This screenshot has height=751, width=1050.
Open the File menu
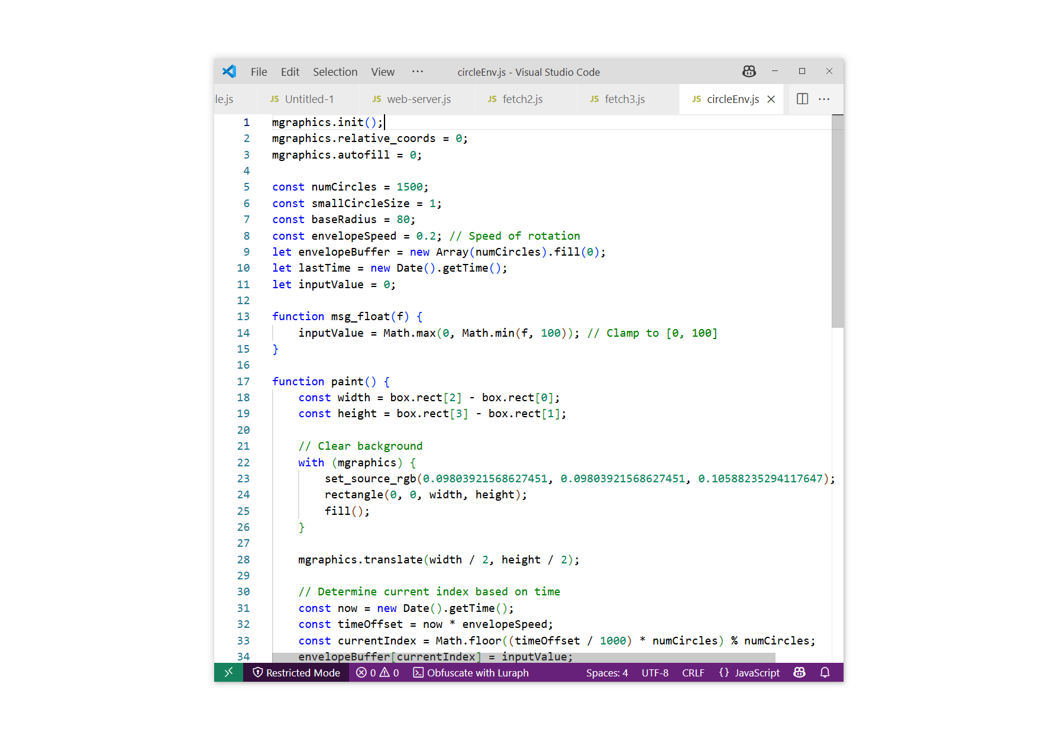pos(259,72)
